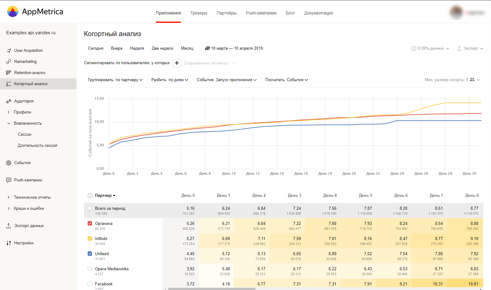Click the Аудитория people icon

point(9,101)
